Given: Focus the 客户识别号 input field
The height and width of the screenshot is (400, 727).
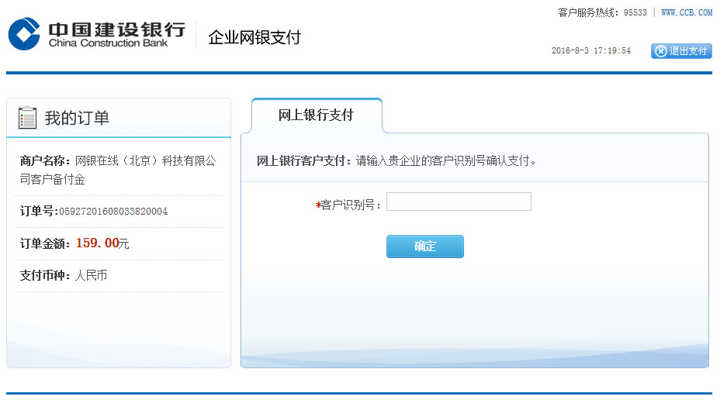Looking at the screenshot, I should pos(459,202).
